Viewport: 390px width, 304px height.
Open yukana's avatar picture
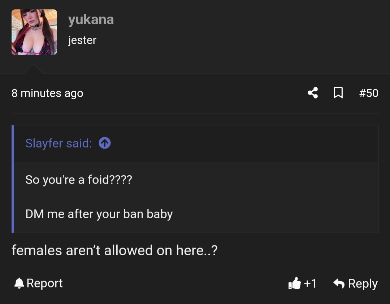(34, 32)
